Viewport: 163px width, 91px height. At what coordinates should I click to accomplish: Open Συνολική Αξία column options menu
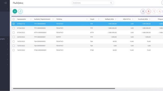(150, 19)
